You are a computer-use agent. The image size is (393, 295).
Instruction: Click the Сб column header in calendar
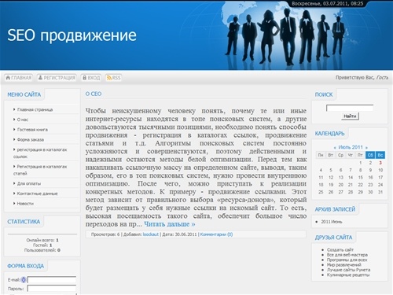coord(370,155)
